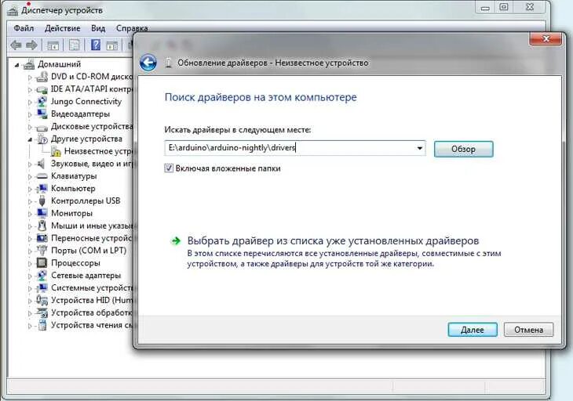Select the Переносные устройства tree row
The image size is (573, 401).
pyautogui.click(x=85, y=238)
